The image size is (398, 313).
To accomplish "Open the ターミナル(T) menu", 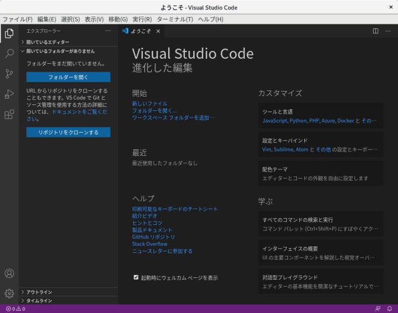I will pos(175,19).
